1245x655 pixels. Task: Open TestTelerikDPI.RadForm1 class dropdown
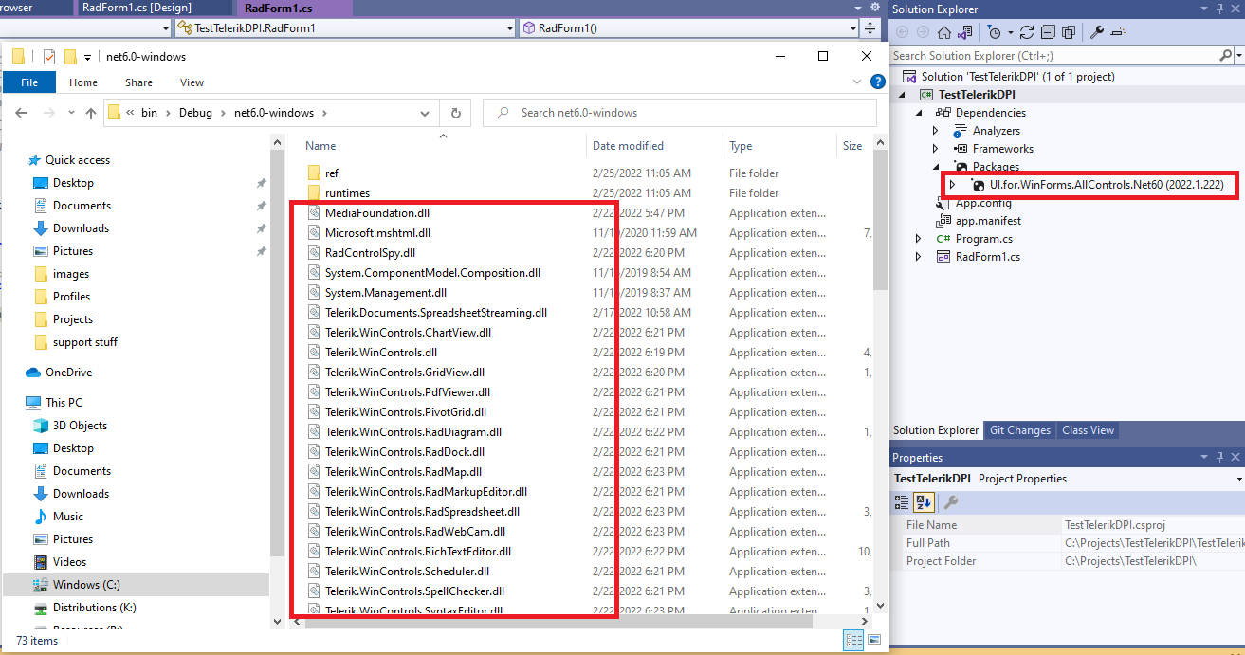(510, 28)
